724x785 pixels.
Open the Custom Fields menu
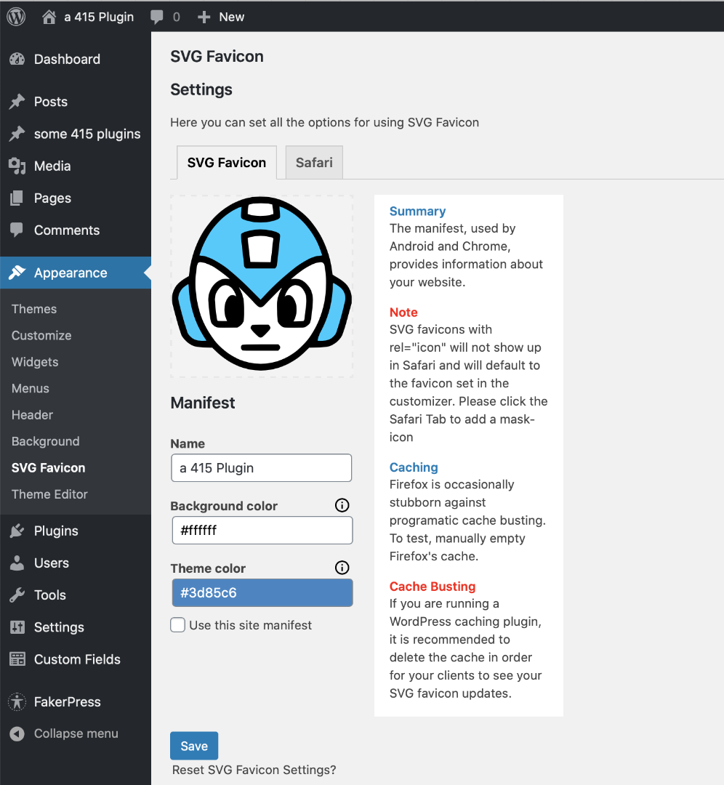[75, 659]
